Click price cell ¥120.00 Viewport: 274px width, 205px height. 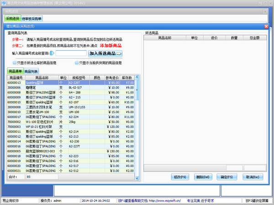(x=112, y=127)
